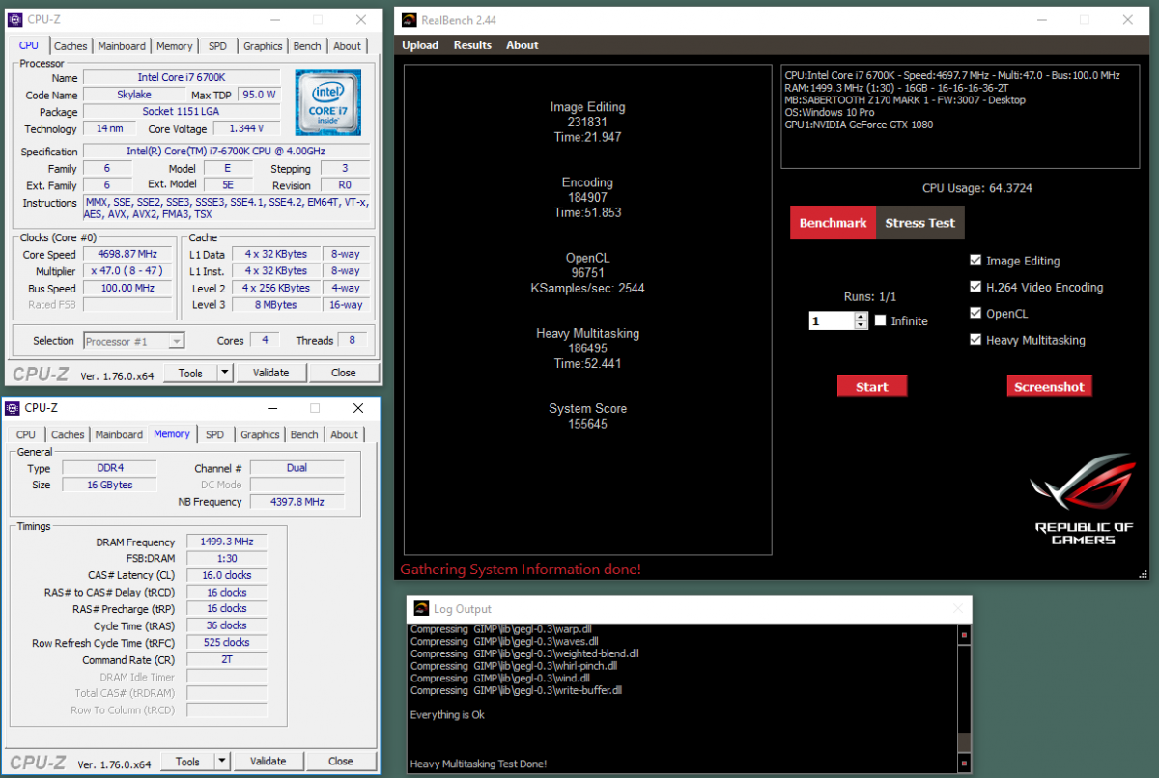The width and height of the screenshot is (1159, 778).
Task: Open About tab in CPU-Z processor window
Action: coord(348,46)
